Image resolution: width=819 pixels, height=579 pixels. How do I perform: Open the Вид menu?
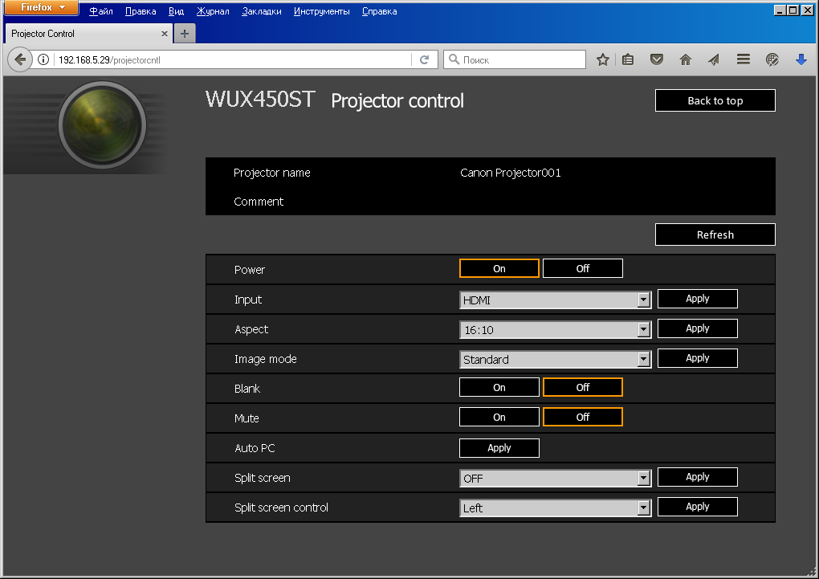(176, 11)
